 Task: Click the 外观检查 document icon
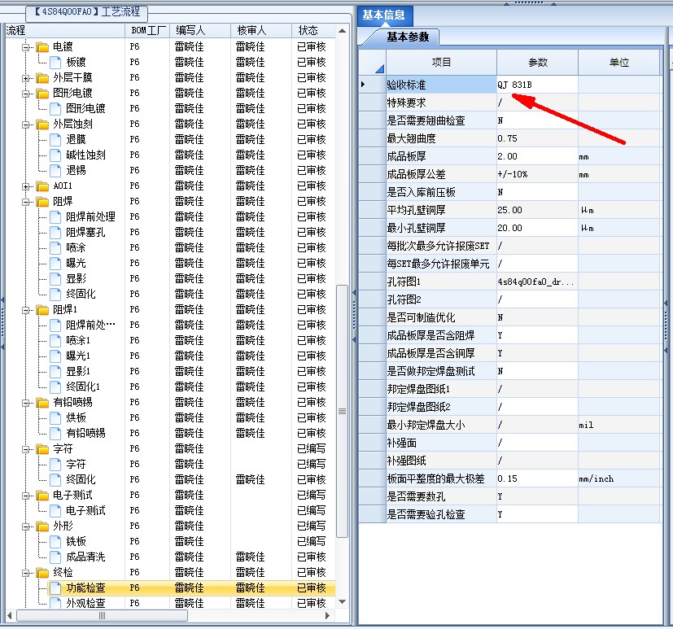pyautogui.click(x=55, y=603)
